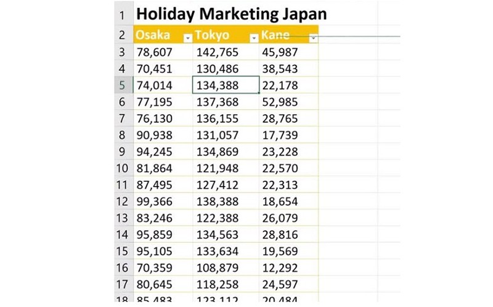
Task: Click the Tokyo header cell
Action: click(x=226, y=35)
